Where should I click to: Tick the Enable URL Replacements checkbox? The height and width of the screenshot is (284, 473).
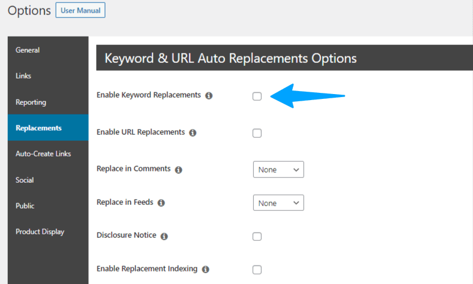[x=257, y=133]
